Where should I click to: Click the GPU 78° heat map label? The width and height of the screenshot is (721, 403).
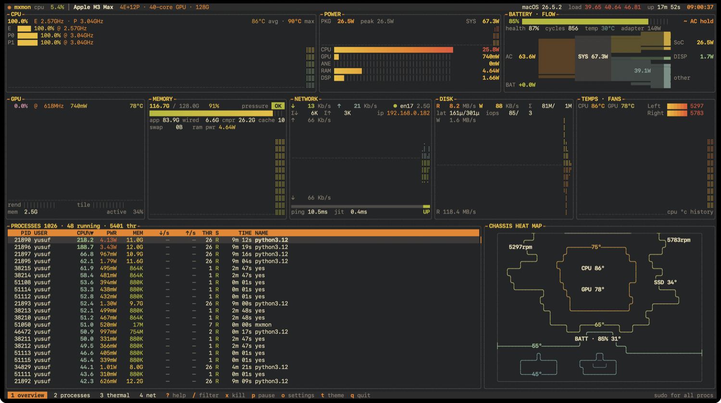[x=593, y=290]
